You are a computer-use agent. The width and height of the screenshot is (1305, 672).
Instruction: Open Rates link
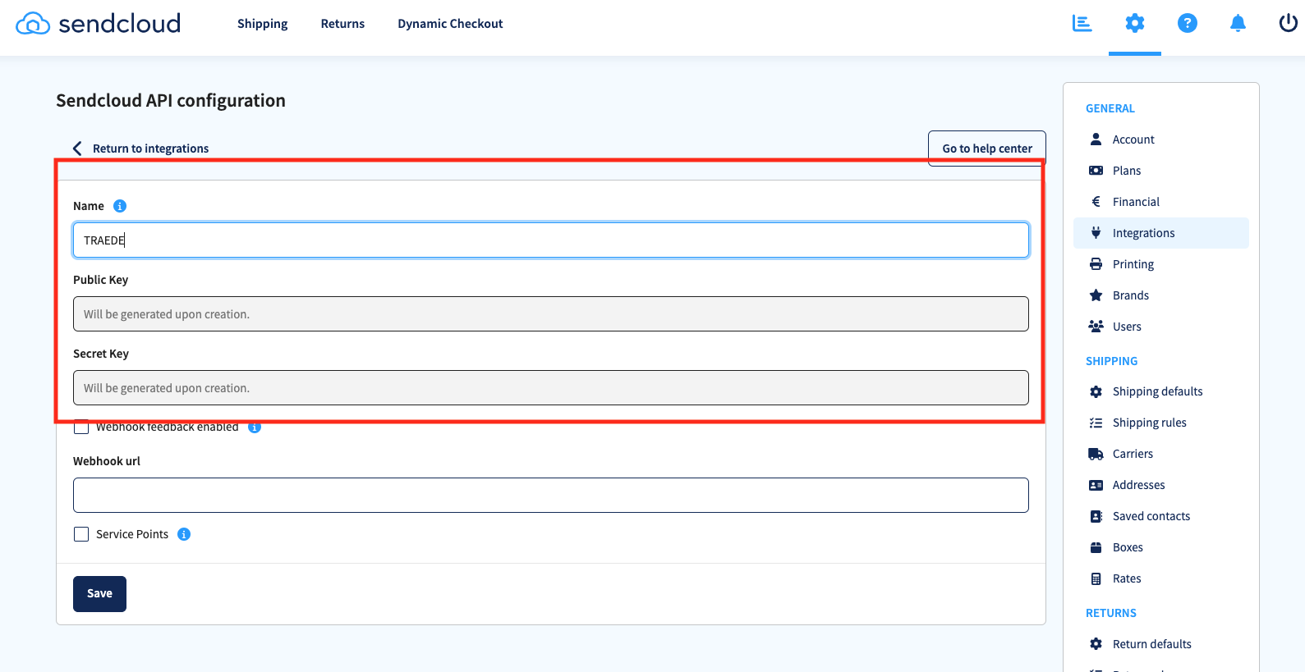1127,578
